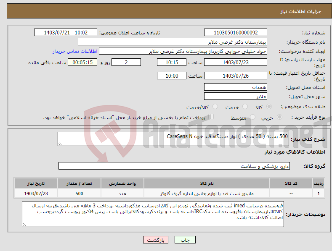Click delivery province field همدان
This screenshot has height=251, width=332.
click(236, 87)
